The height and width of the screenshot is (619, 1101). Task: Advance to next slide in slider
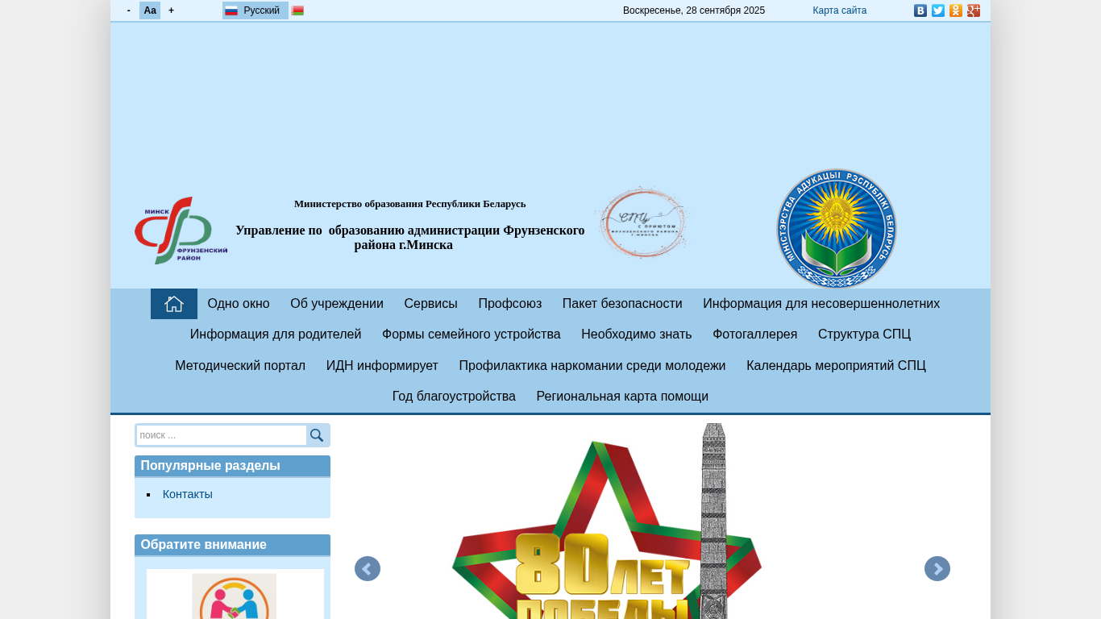click(x=937, y=569)
